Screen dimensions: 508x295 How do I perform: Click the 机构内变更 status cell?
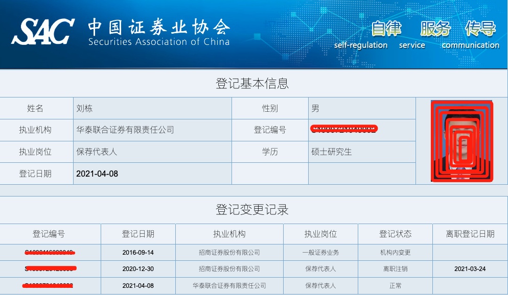[x=395, y=252]
